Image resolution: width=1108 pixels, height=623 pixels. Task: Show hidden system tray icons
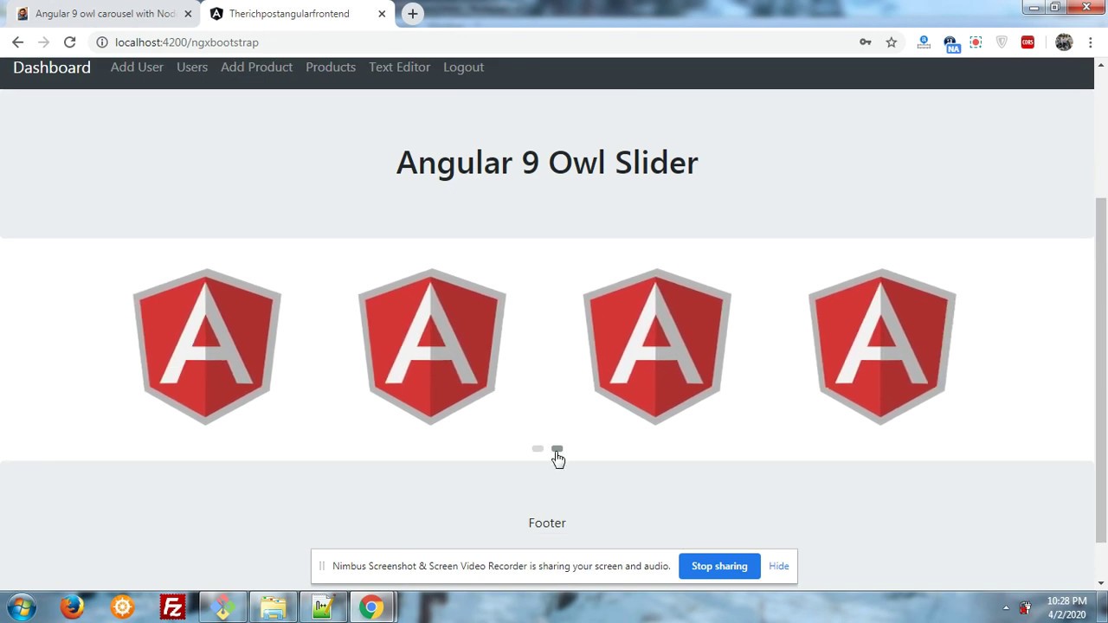(x=1006, y=608)
